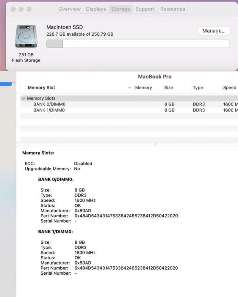The height and width of the screenshot is (297, 238).
Task: Click the pane divider handle dot
Action: coord(155,144)
